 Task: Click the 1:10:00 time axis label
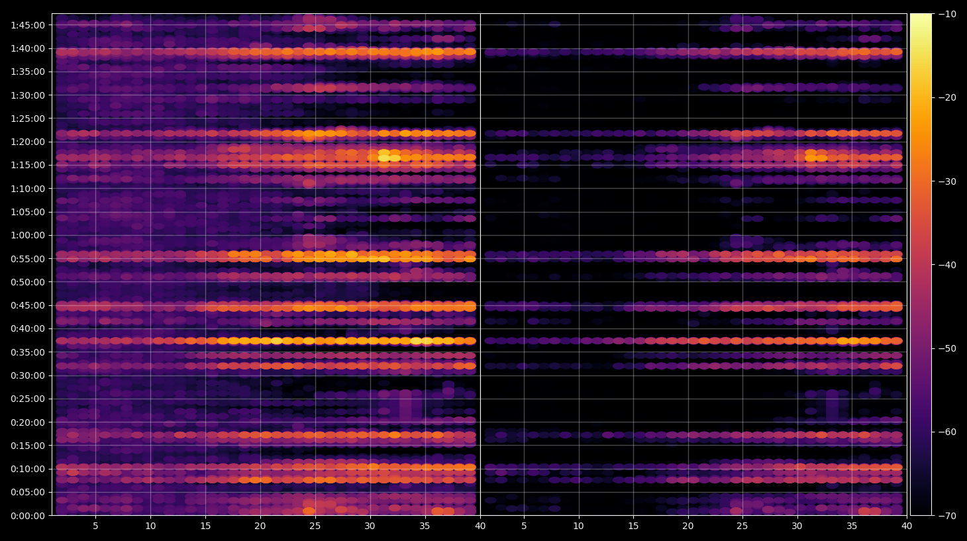click(28, 189)
